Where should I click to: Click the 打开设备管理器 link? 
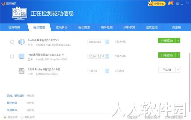[174, 117]
